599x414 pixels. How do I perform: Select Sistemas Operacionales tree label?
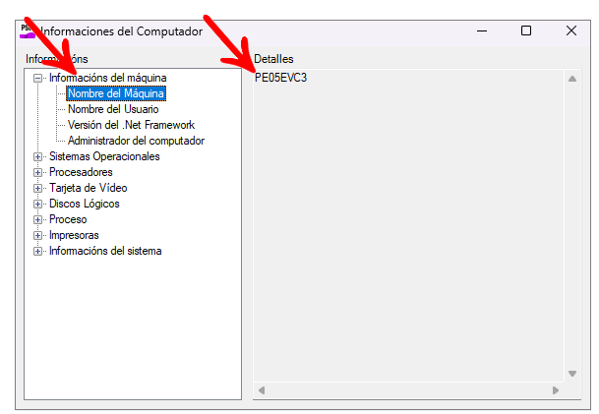click(x=104, y=156)
